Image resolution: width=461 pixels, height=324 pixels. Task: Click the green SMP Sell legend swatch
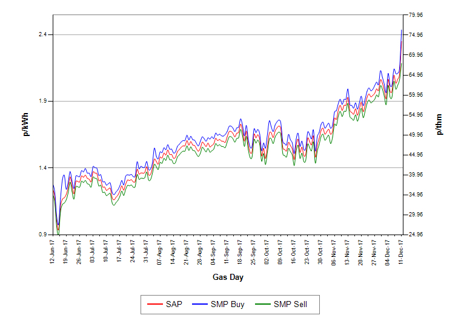[263, 305]
